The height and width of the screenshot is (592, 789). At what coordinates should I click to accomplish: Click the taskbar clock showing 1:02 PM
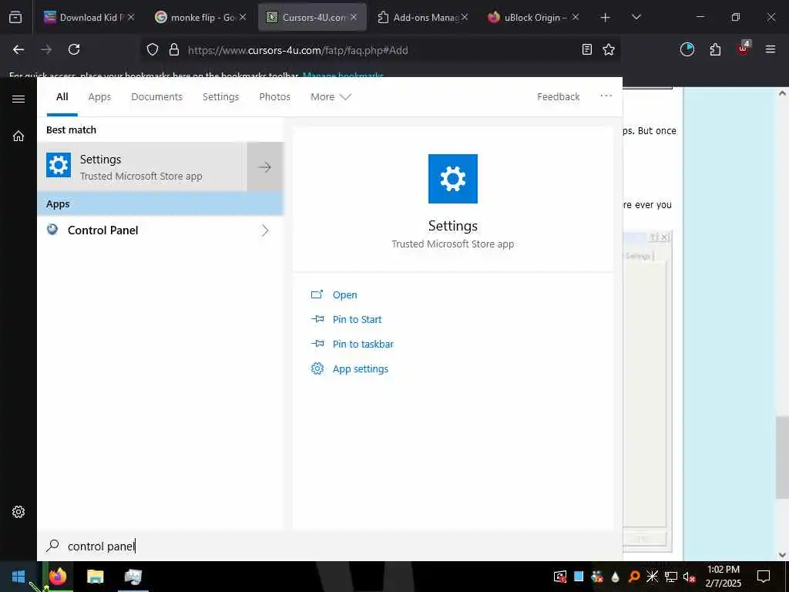(723, 577)
